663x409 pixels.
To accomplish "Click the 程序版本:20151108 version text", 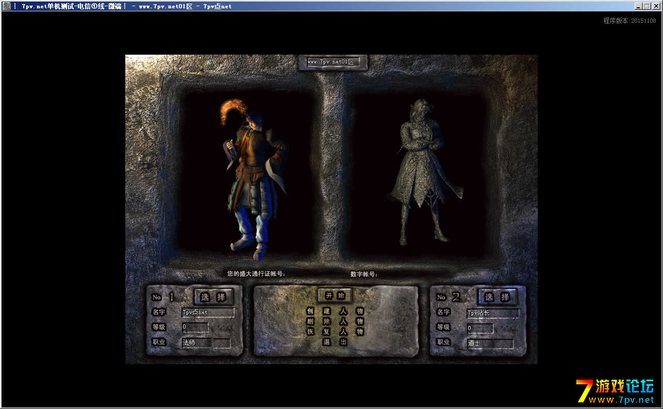I will click(629, 21).
